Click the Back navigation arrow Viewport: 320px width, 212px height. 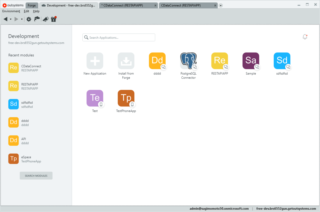click(6, 19)
